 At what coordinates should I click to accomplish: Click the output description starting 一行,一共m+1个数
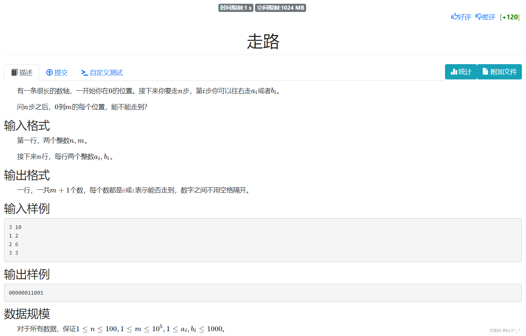133,190
